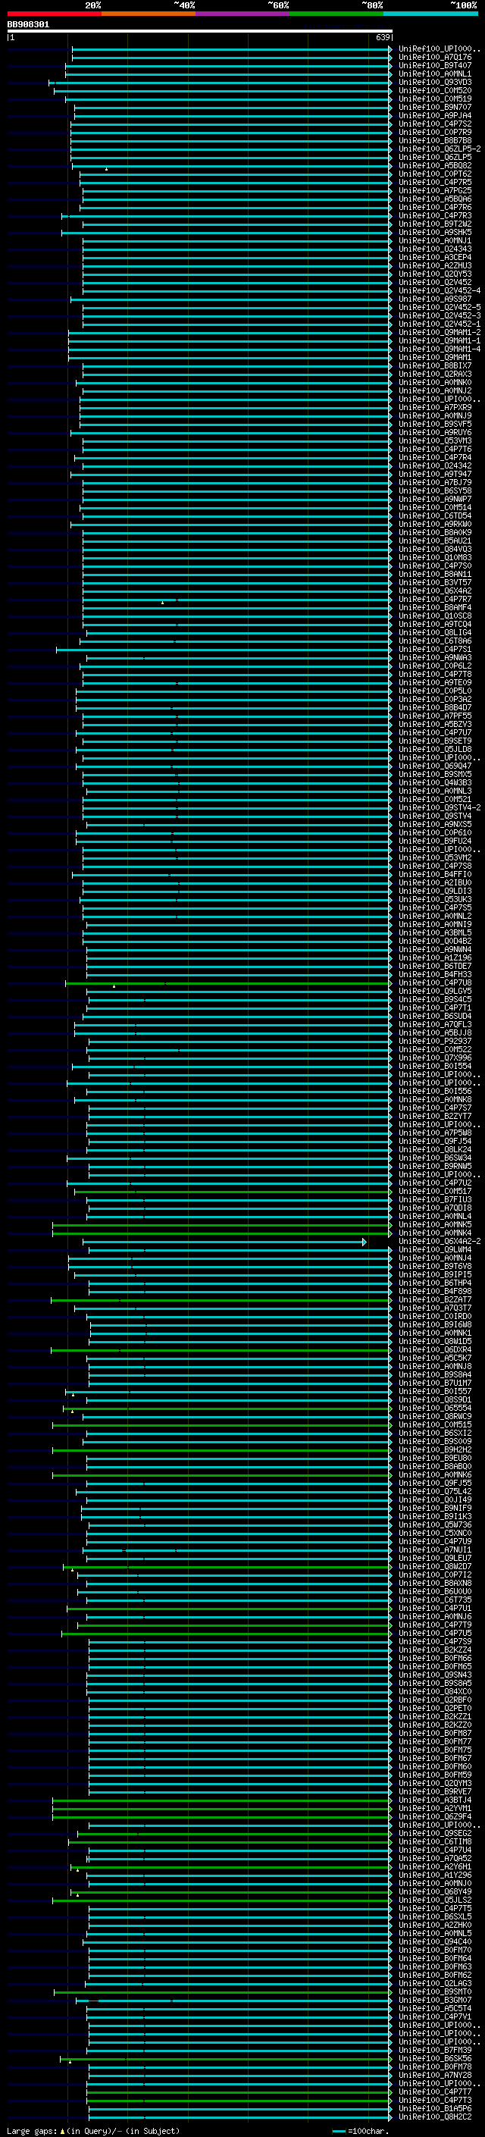This screenshot has width=485, height=2137.
Task: Choose the UniRef100_A9PJA4 entry
Action: [x=434, y=115]
